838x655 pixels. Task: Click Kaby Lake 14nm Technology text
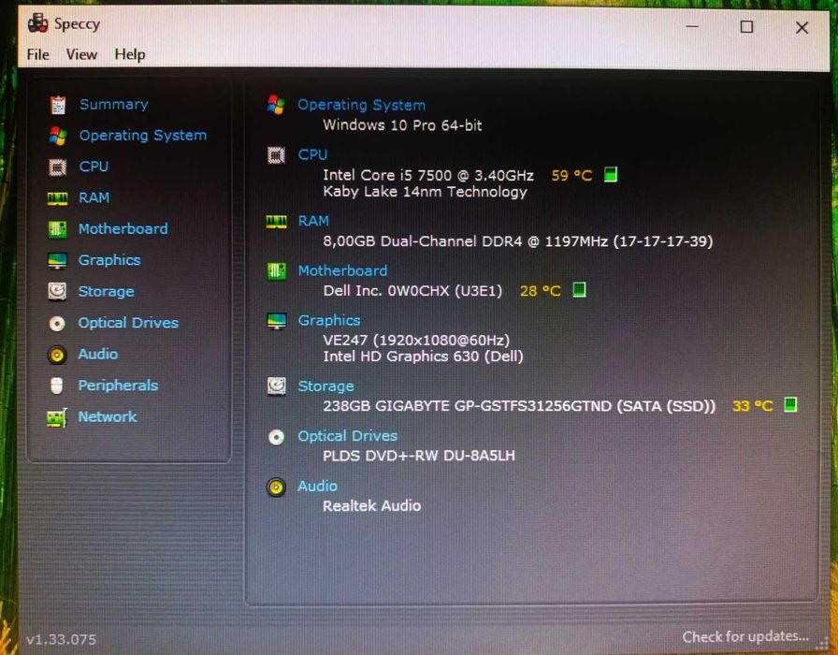tap(425, 192)
